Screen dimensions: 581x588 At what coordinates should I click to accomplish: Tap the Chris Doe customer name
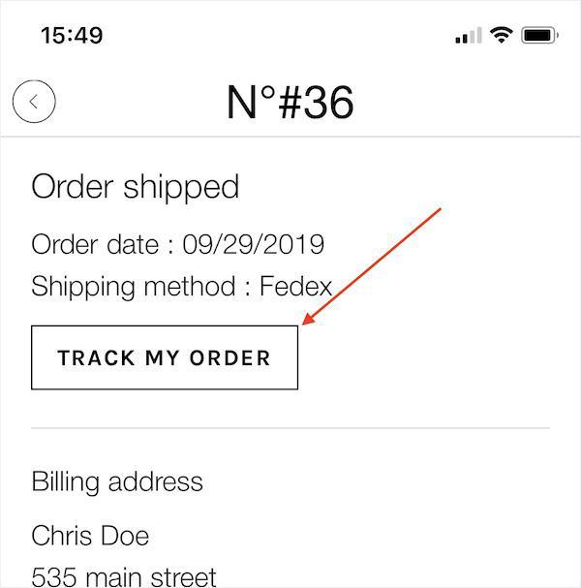[90, 536]
